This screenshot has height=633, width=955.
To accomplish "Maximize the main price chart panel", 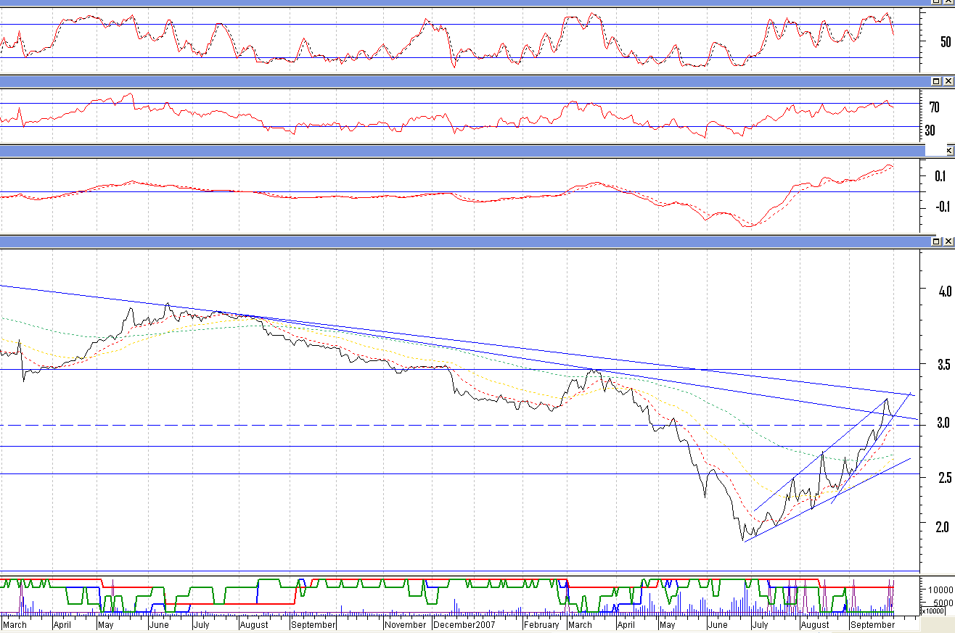I will tap(936, 241).
